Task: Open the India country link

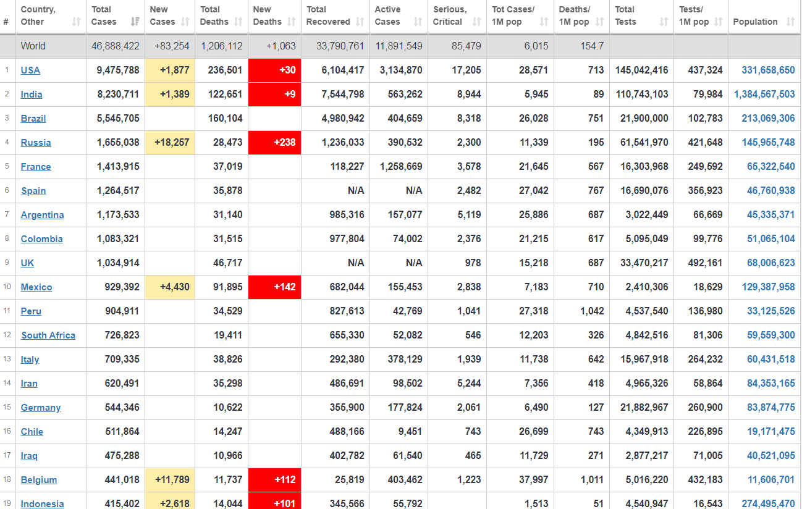Action: (32, 95)
